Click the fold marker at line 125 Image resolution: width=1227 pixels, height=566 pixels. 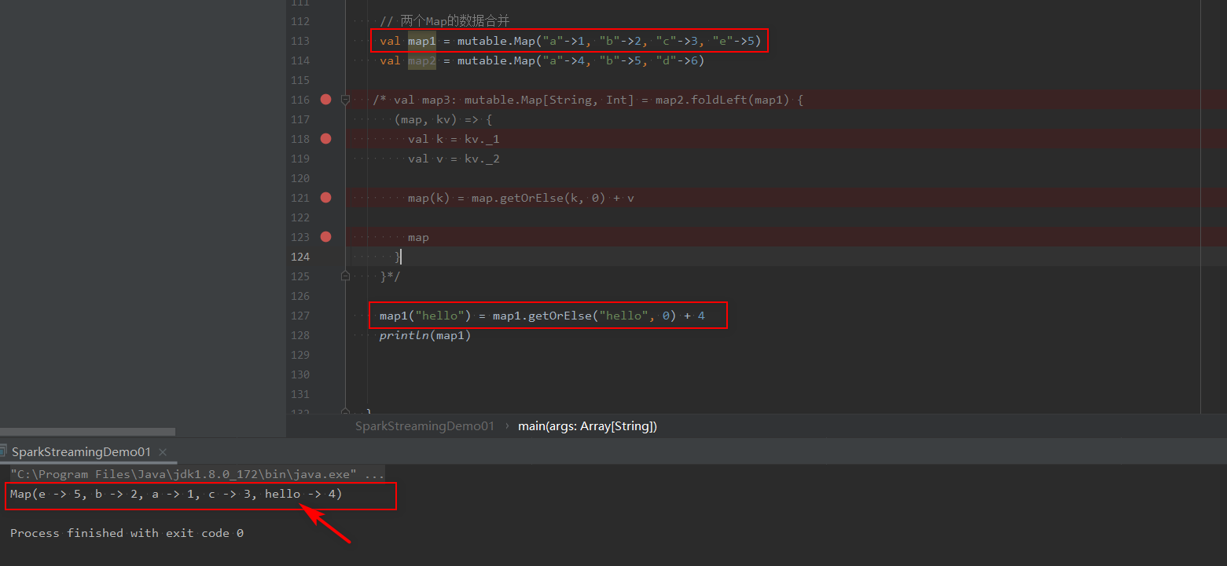coord(344,276)
